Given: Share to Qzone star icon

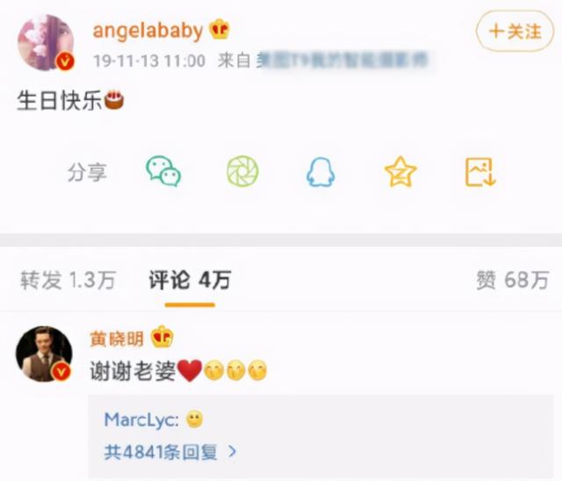Looking at the screenshot, I should pos(400,172).
